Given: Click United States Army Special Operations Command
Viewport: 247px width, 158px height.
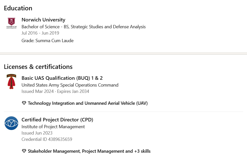Looking at the screenshot, I should pos(70,85).
